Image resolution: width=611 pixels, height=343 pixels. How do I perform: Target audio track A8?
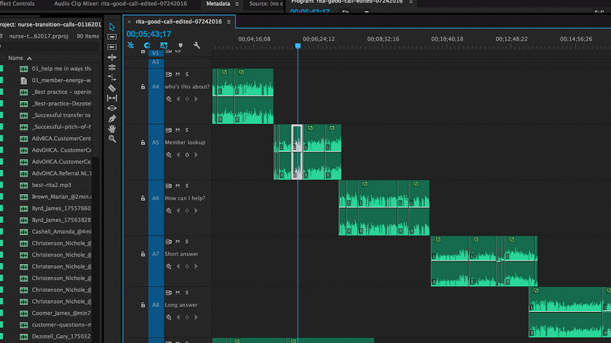[x=155, y=305]
